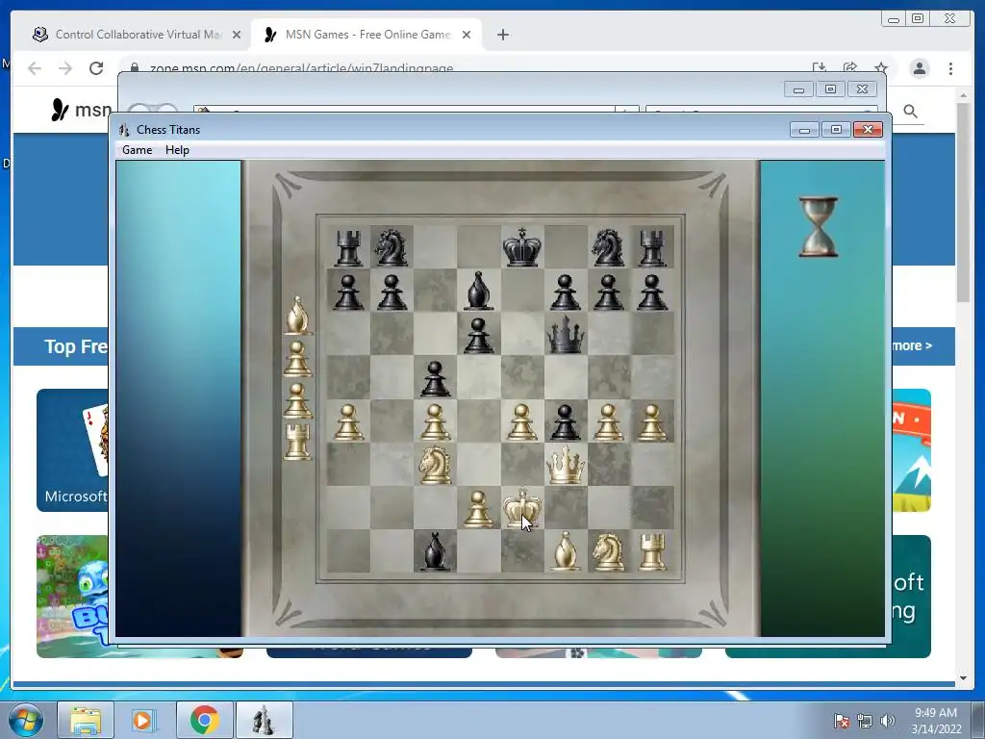The width and height of the screenshot is (985, 739).
Task: Select the white pawn on a4
Action: 348,421
